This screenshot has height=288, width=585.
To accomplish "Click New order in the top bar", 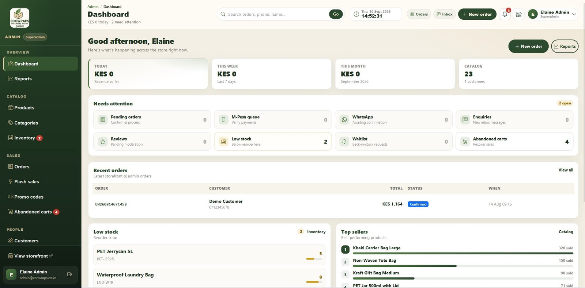I will [477, 14].
